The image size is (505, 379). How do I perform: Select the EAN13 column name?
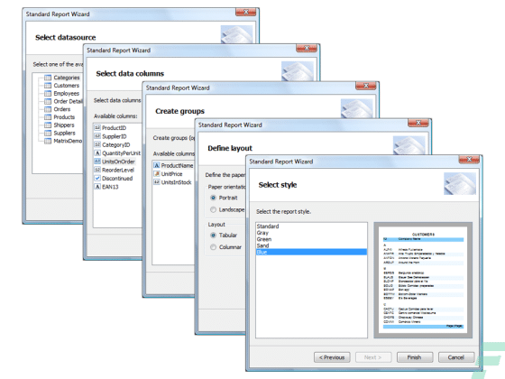(x=110, y=187)
